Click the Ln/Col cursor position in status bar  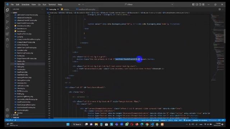pyautogui.click(x=150, y=120)
